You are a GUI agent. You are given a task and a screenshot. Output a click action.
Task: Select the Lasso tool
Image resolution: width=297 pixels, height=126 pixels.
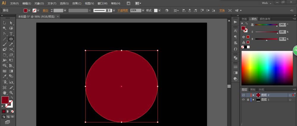point(11,28)
